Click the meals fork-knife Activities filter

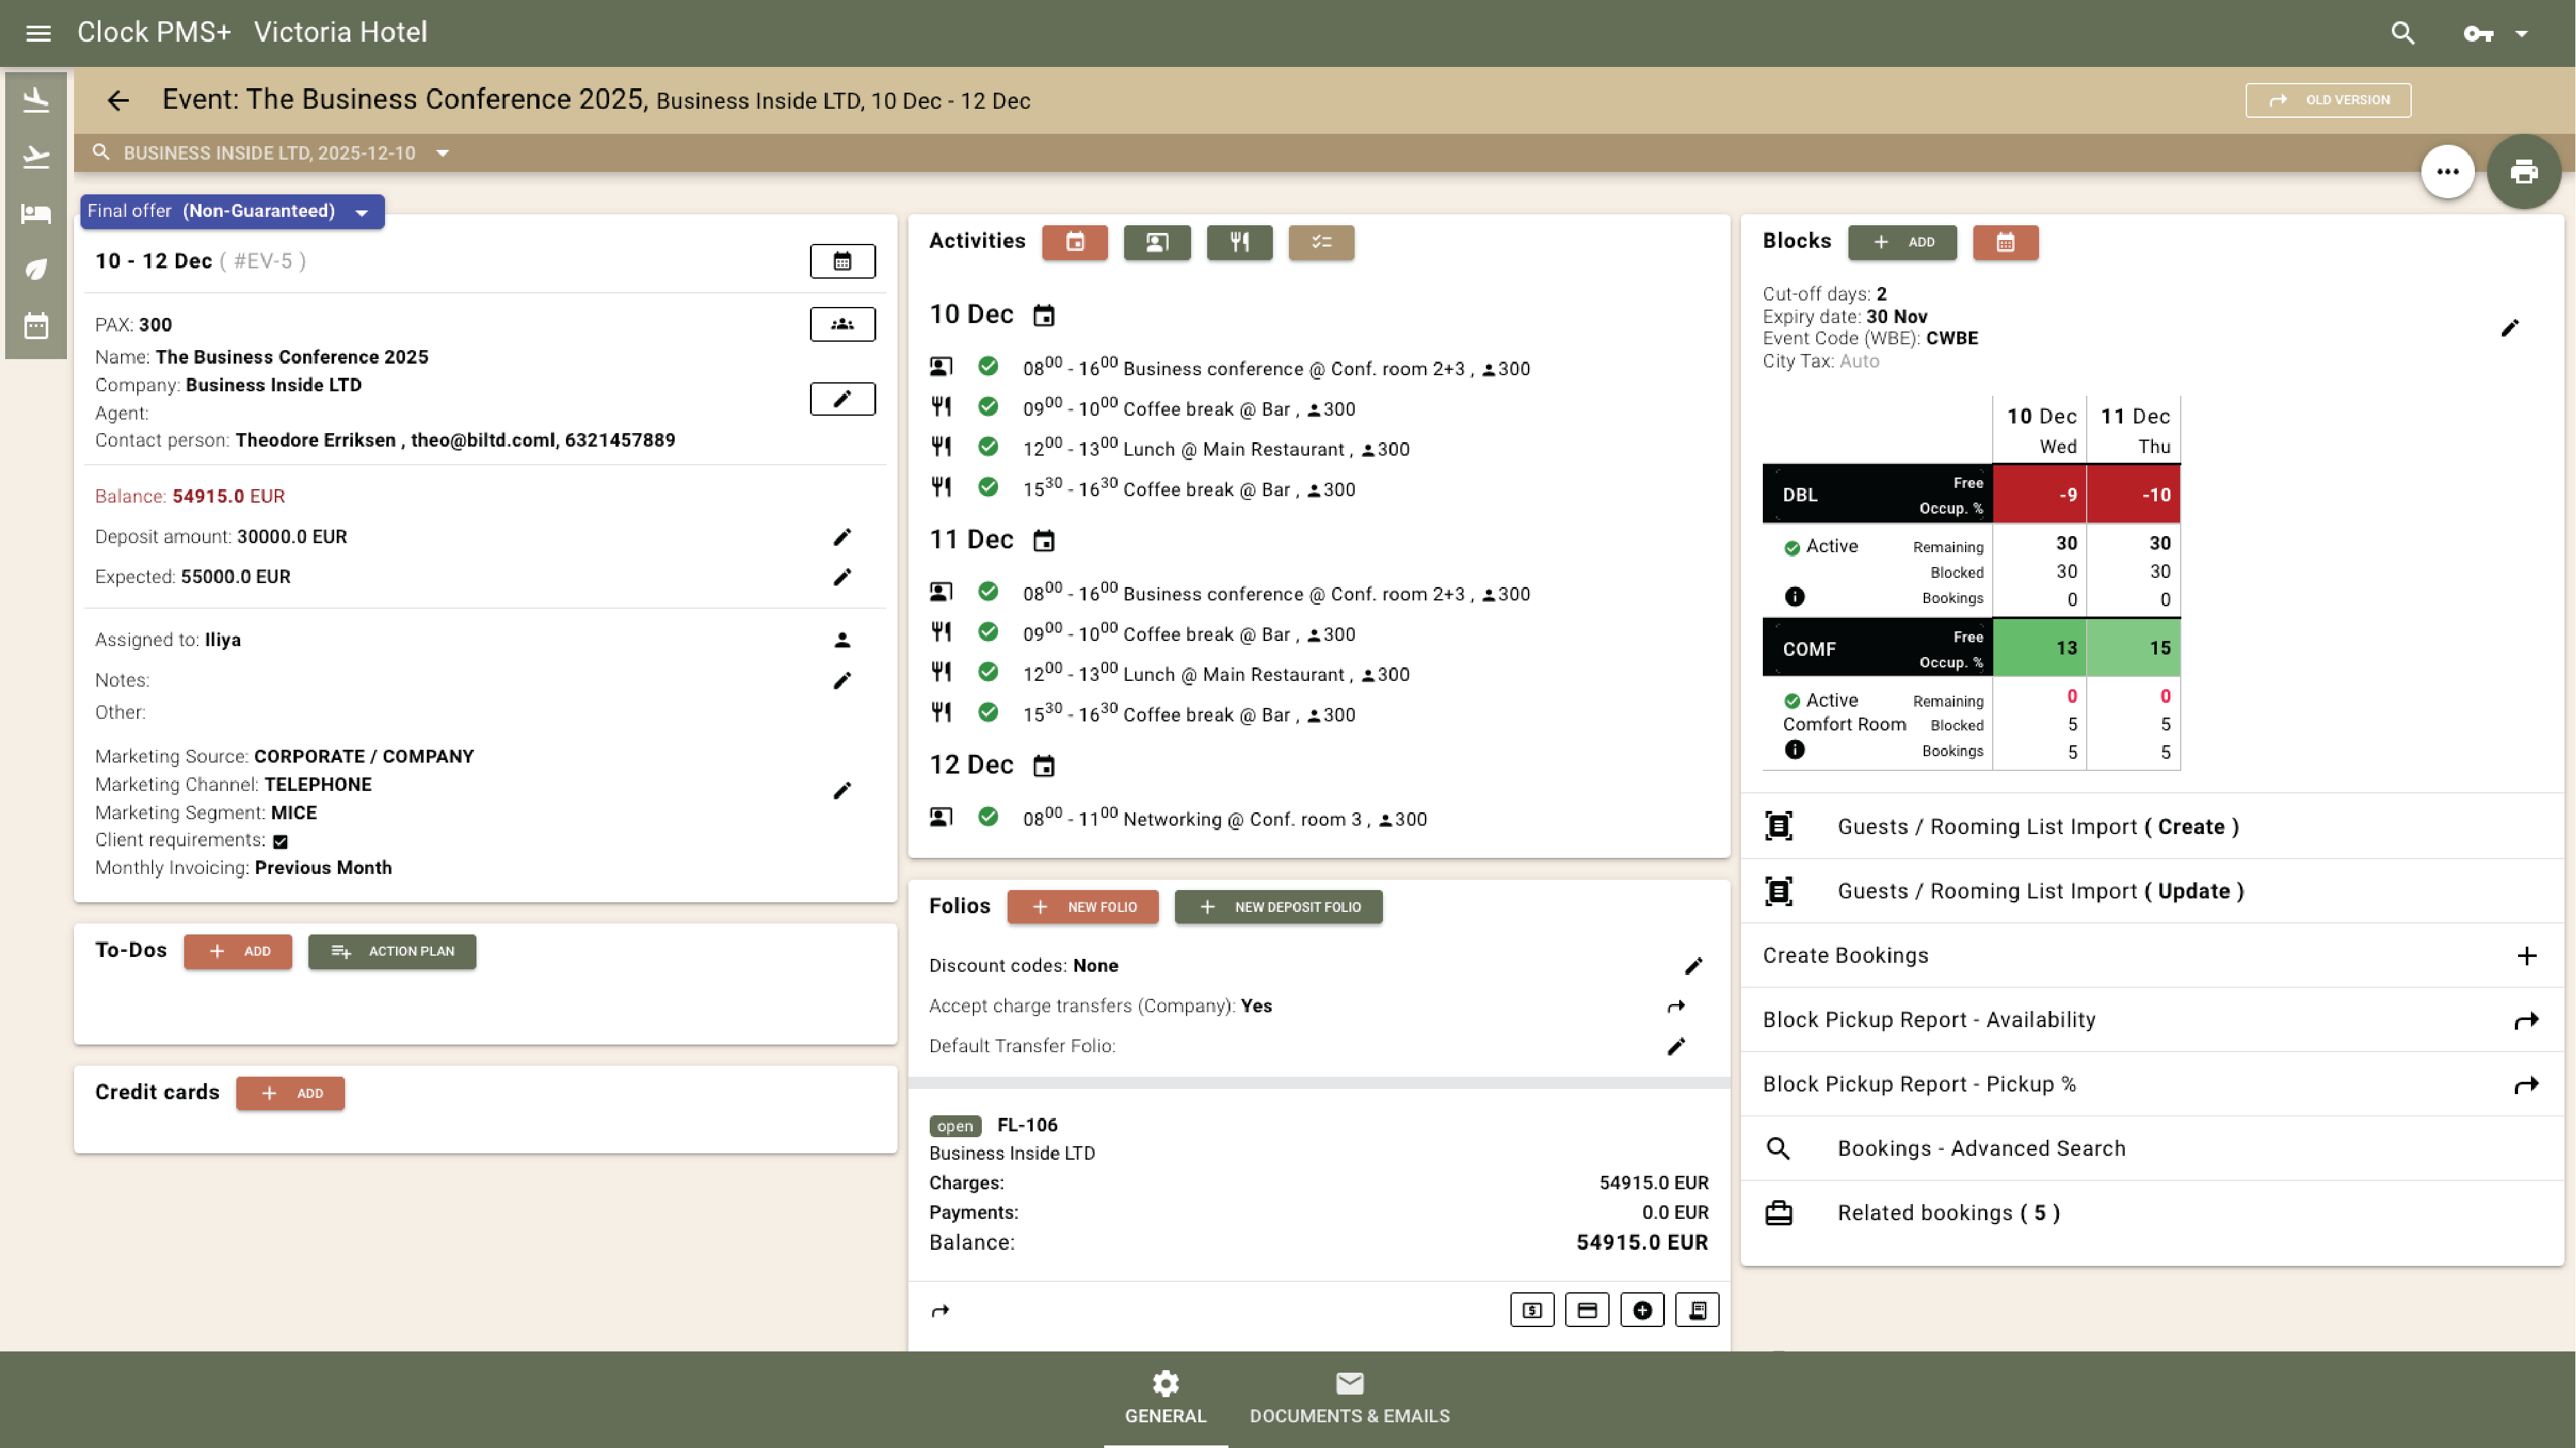[1239, 242]
